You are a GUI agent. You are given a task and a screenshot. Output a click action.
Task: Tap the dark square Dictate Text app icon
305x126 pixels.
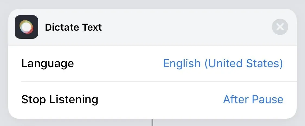tap(27, 27)
